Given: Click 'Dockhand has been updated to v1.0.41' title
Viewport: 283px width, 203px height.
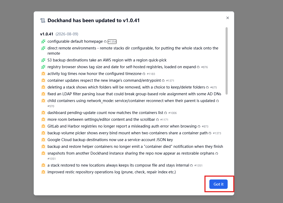Looking at the screenshot, I should pyautogui.click(x=94, y=21).
